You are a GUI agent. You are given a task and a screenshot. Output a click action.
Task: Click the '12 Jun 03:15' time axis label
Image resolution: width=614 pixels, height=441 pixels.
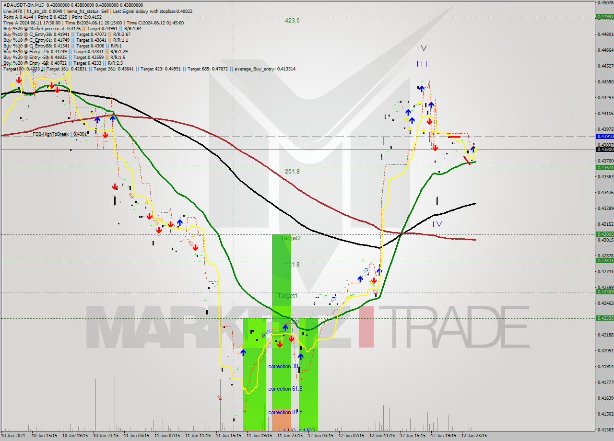321,436
